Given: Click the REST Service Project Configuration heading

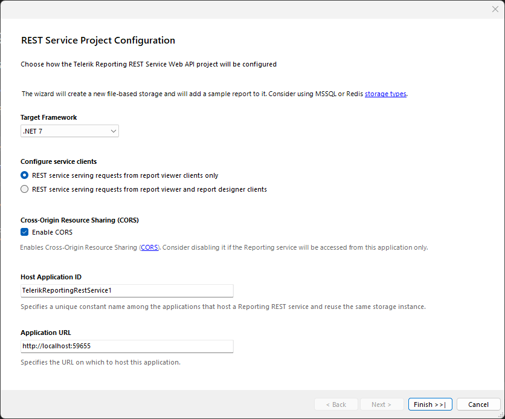Looking at the screenshot, I should click(98, 41).
